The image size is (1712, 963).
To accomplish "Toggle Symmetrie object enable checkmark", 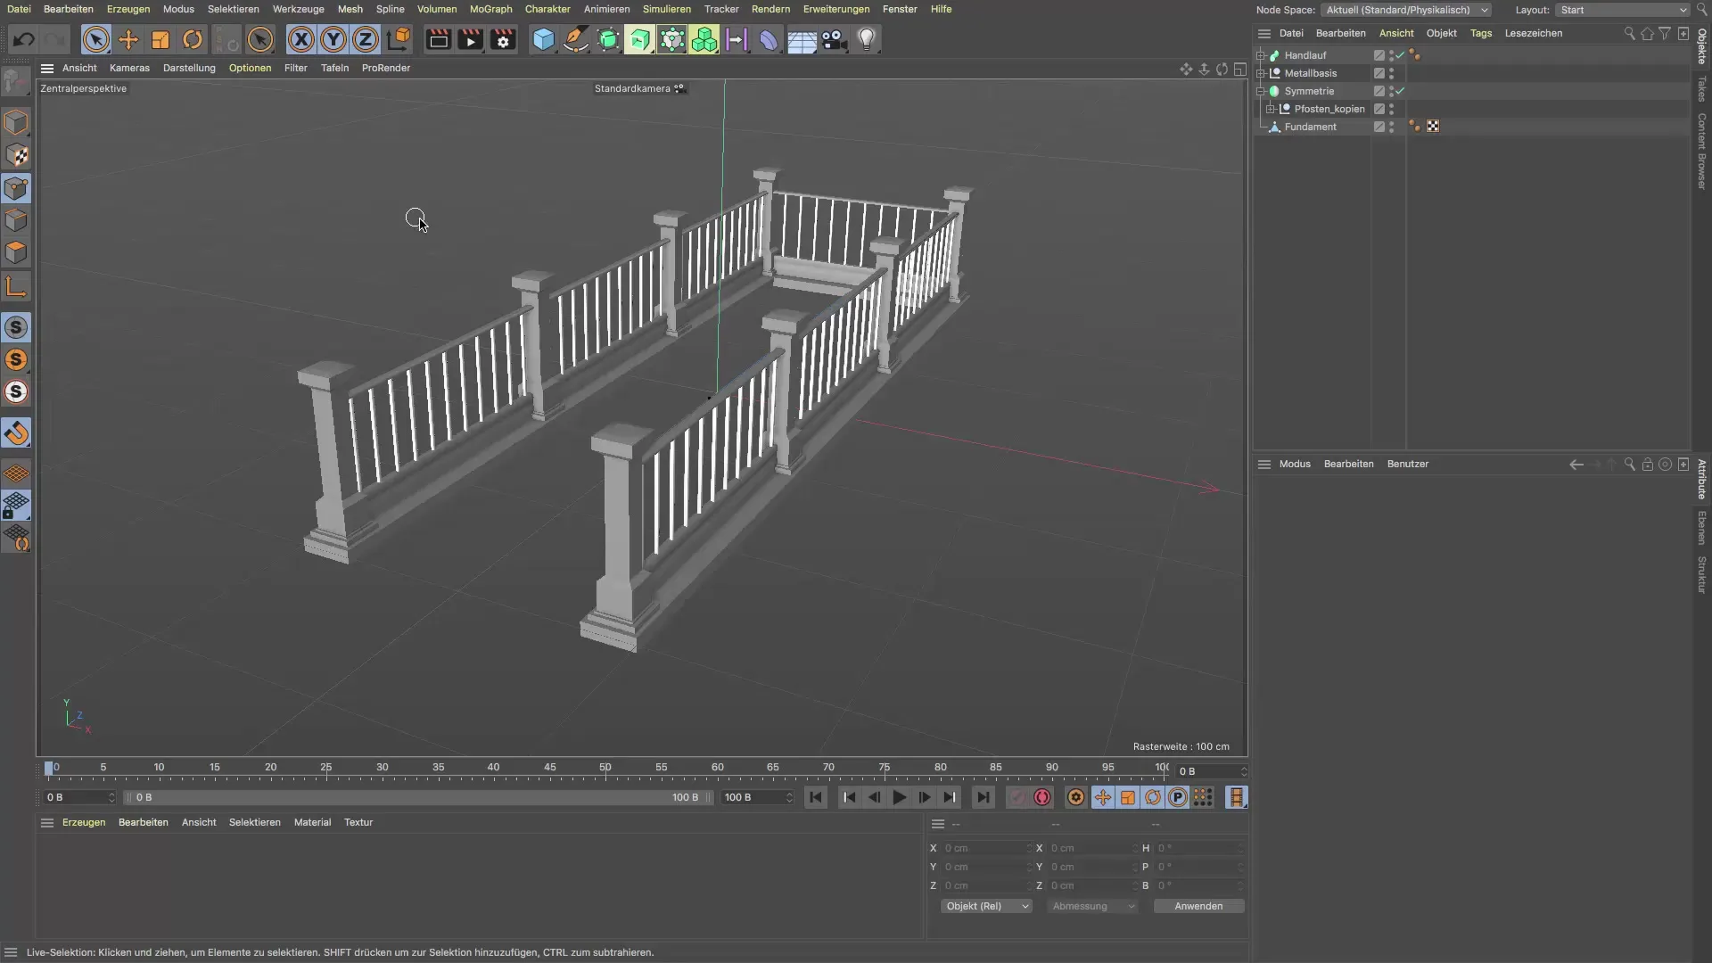I will point(1400,91).
